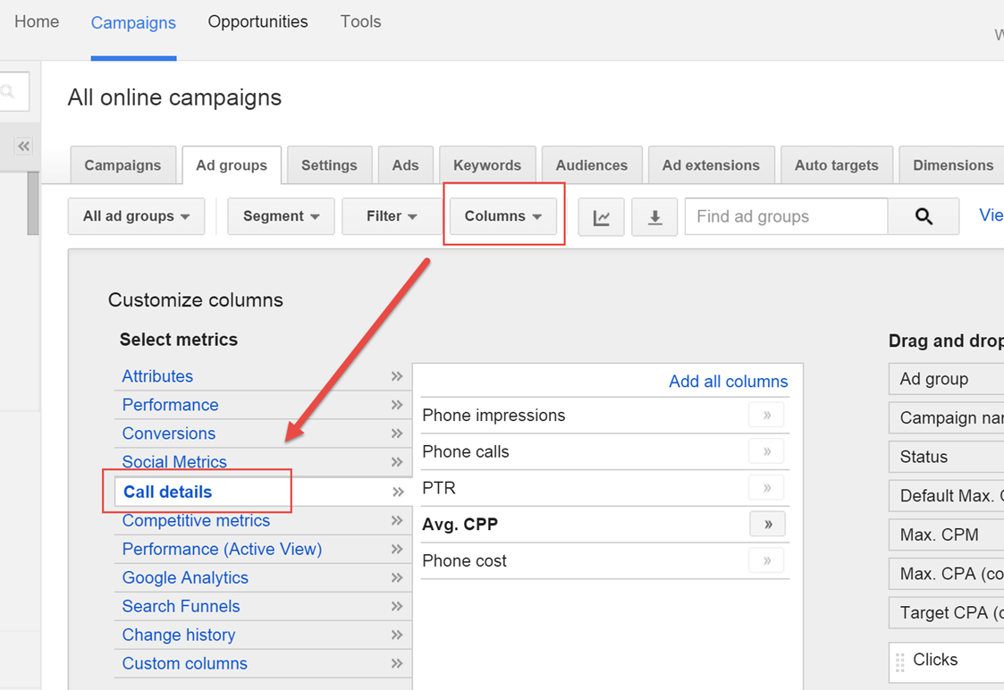Expand the Change history chevron
Viewport: 1004px width, 690px height.
397,635
